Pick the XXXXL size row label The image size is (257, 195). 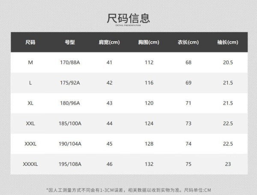30,164
